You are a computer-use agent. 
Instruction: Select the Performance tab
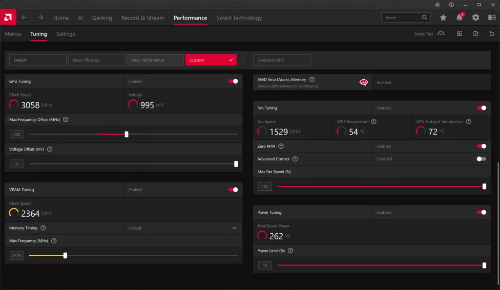coord(190,18)
